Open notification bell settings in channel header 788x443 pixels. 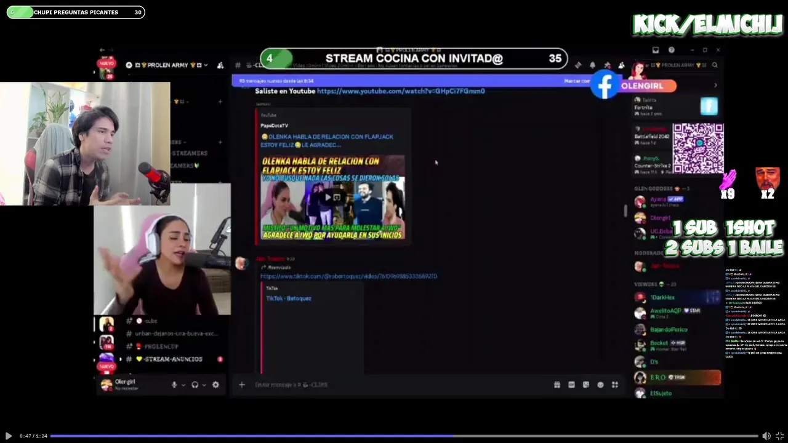point(592,65)
